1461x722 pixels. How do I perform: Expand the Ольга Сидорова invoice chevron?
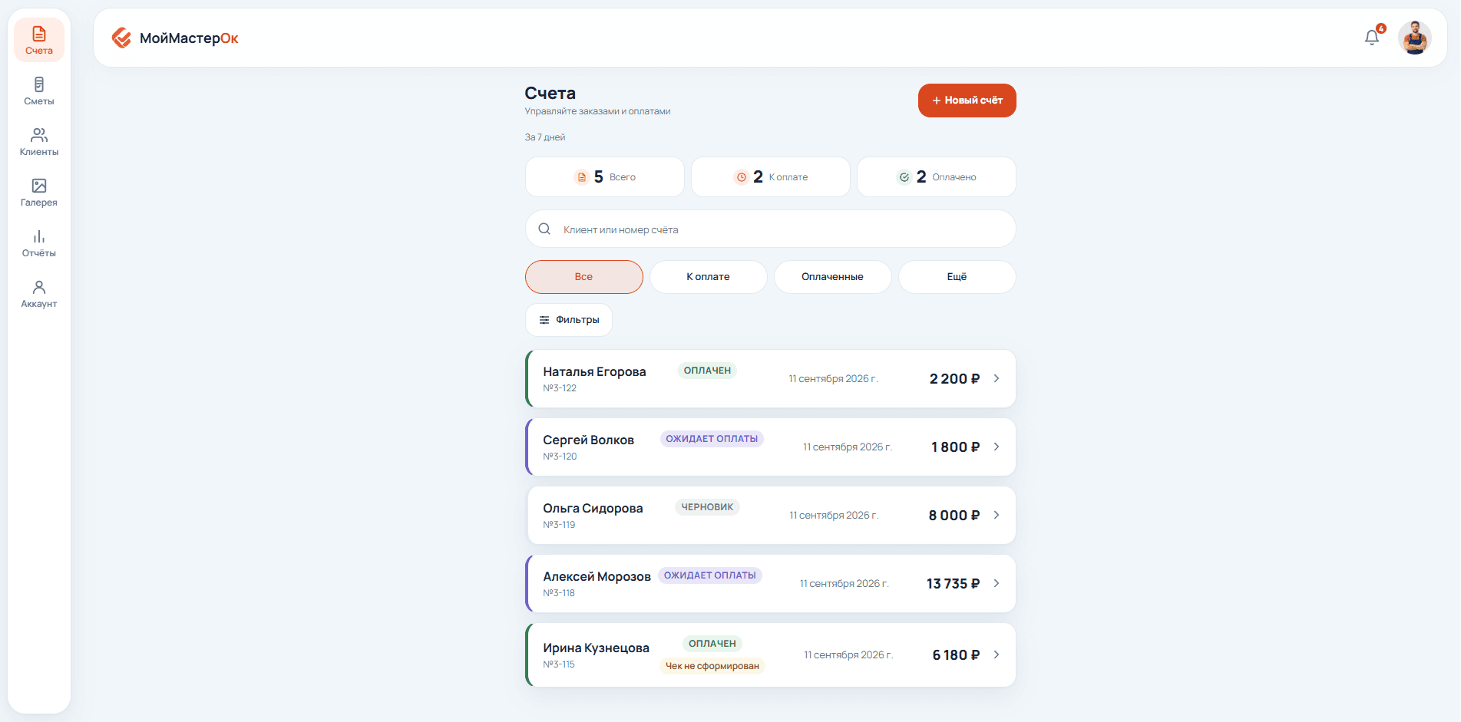(997, 515)
